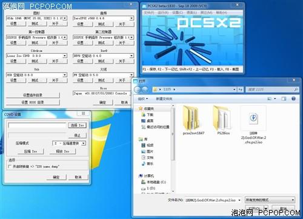
Task: Open the 组织 (Organize) dropdown menu
Action: tap(143, 99)
